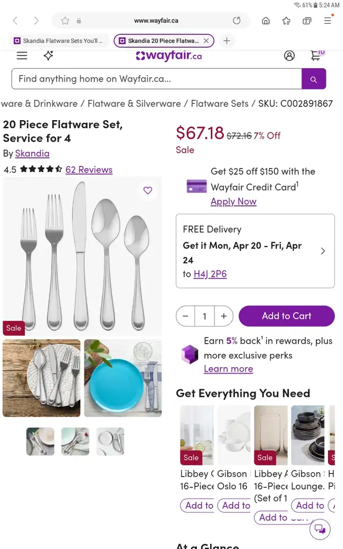Open the hamburger menu icon
Image resolution: width=343 pixels, height=549 pixels.
[x=21, y=55]
